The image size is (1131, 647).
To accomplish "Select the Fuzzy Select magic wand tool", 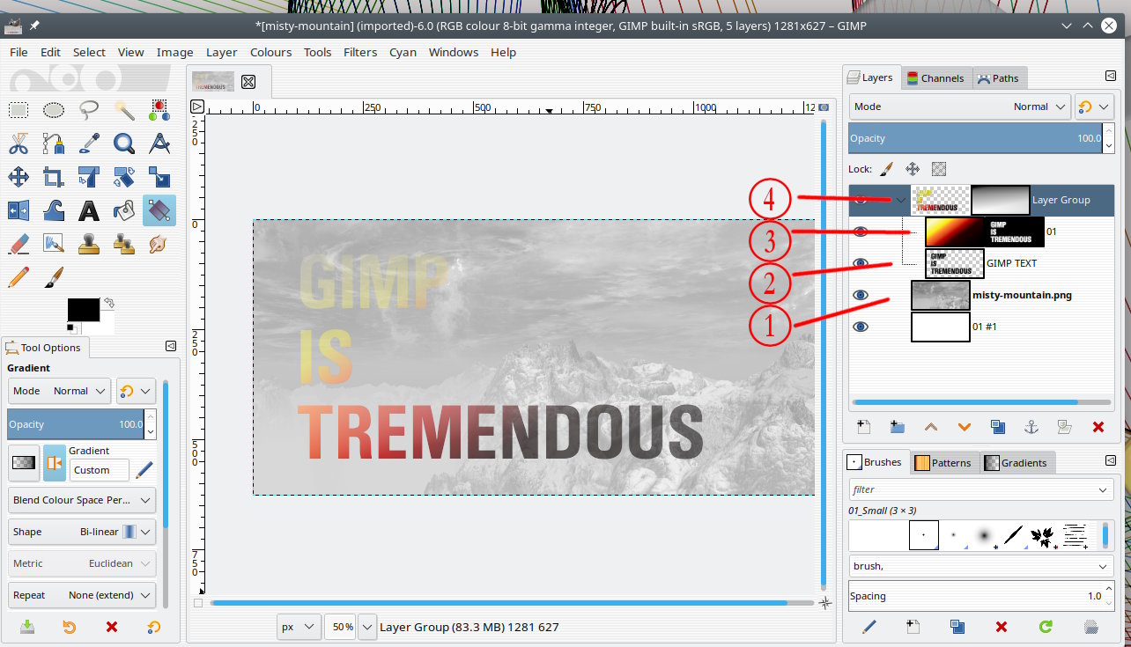I will (x=124, y=110).
